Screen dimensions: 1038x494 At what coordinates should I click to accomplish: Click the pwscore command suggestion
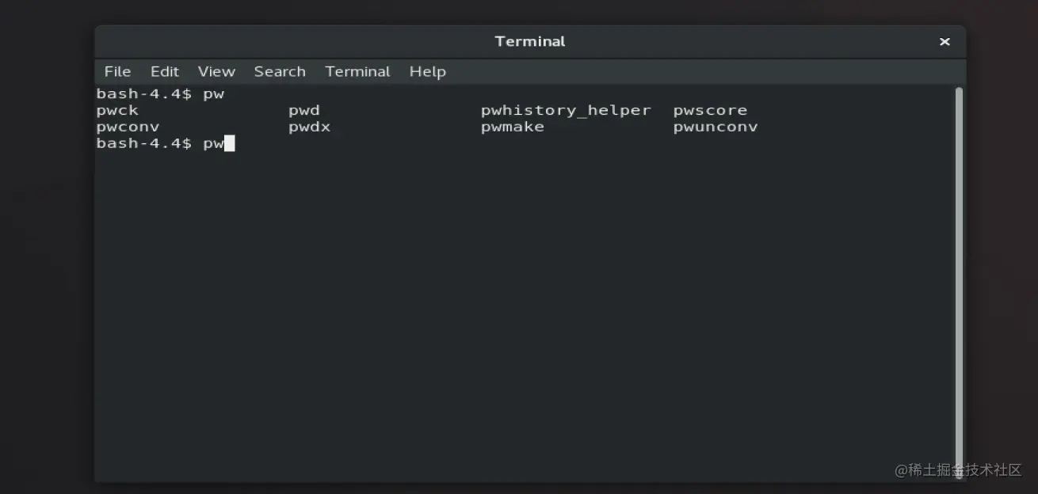pyautogui.click(x=710, y=111)
